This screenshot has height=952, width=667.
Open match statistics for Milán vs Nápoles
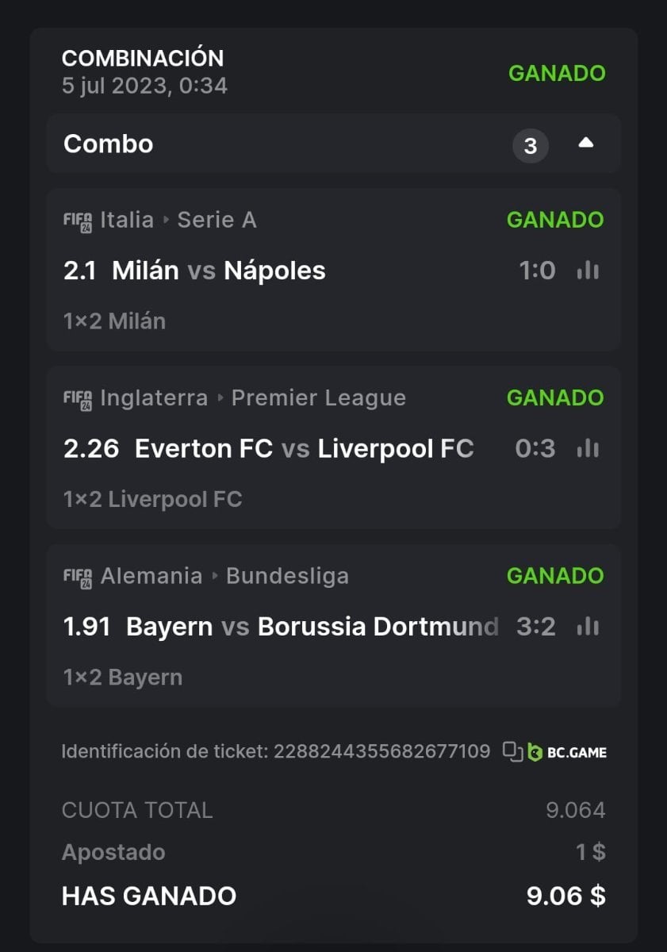[588, 271]
